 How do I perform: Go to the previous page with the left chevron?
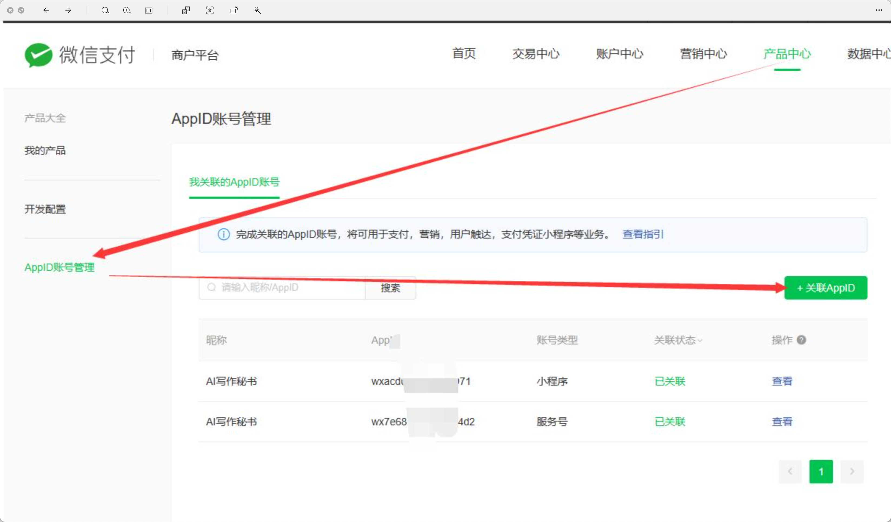[x=790, y=471]
